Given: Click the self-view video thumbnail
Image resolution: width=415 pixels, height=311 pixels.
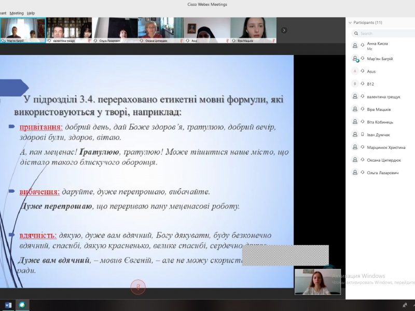Looking at the screenshot, I should click(x=317, y=282).
